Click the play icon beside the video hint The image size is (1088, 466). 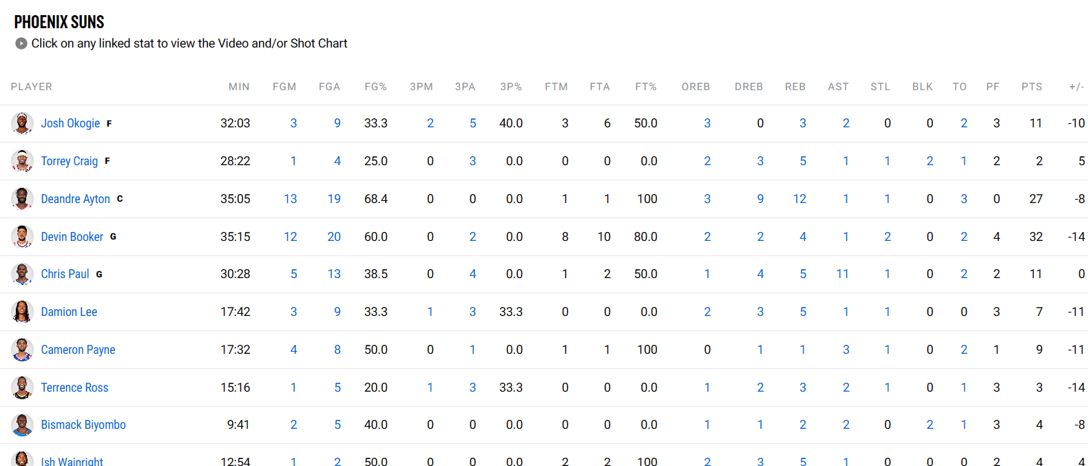click(21, 43)
